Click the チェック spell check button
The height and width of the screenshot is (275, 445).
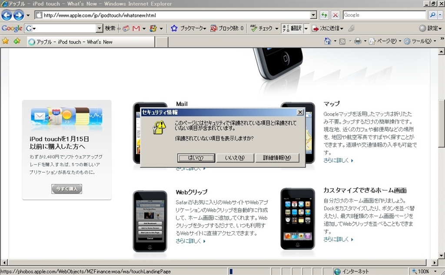(264, 28)
